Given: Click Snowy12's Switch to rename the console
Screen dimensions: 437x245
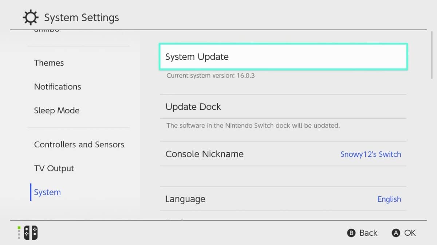Looking at the screenshot, I should tap(371, 154).
